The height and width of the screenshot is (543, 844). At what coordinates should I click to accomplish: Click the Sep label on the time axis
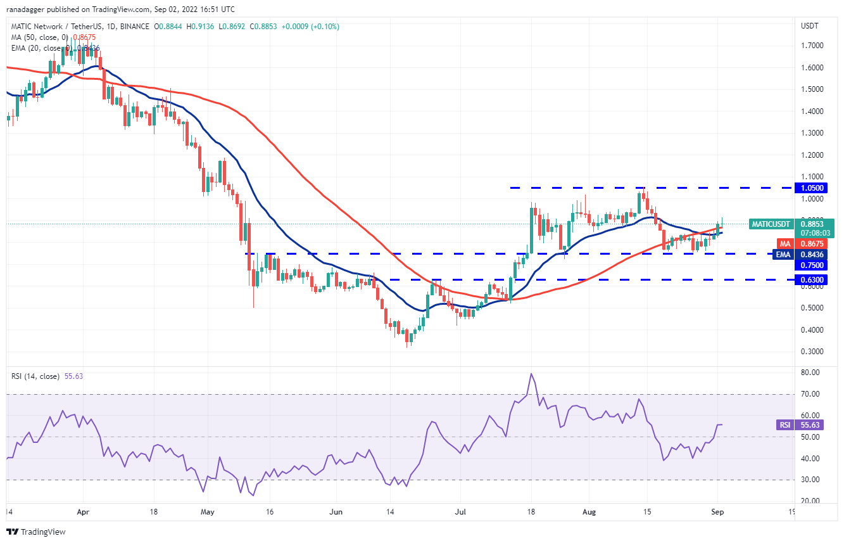pos(717,511)
